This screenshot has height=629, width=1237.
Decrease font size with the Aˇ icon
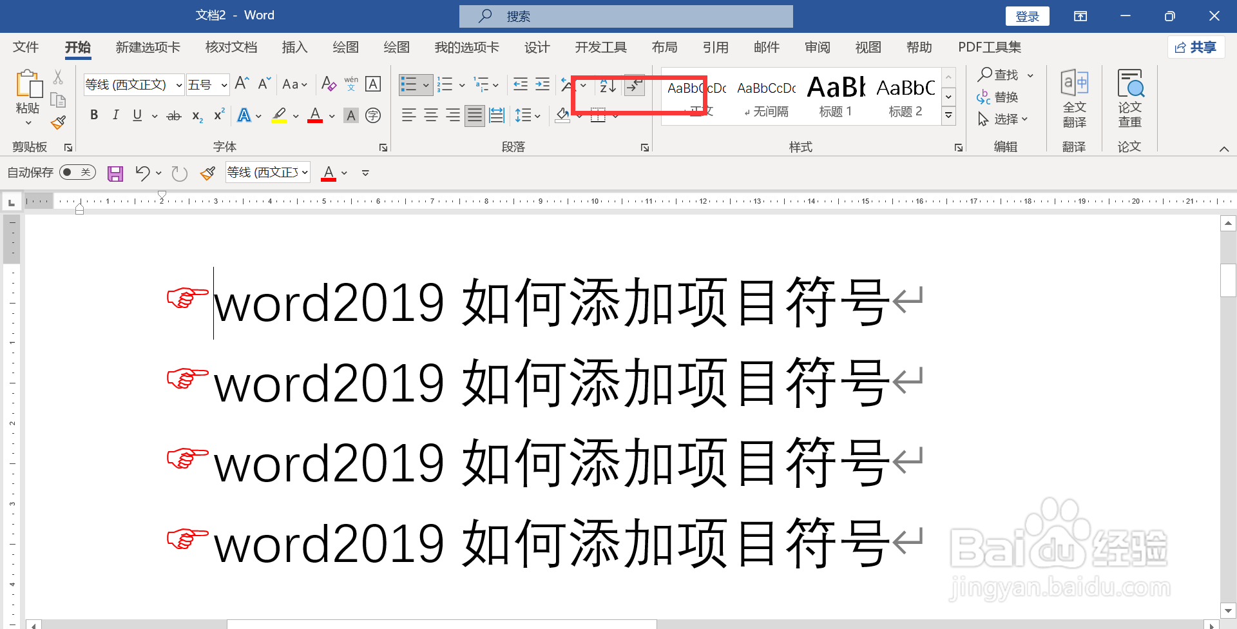click(x=264, y=84)
